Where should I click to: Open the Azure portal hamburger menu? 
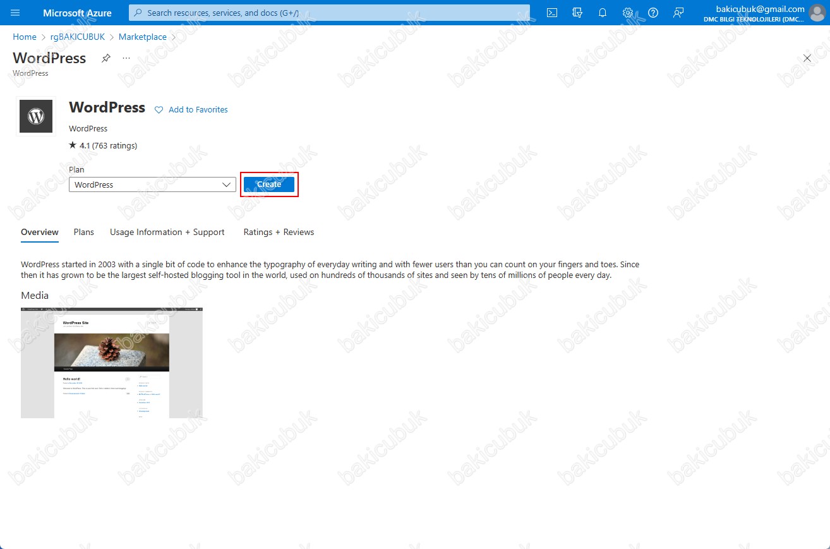coord(15,13)
